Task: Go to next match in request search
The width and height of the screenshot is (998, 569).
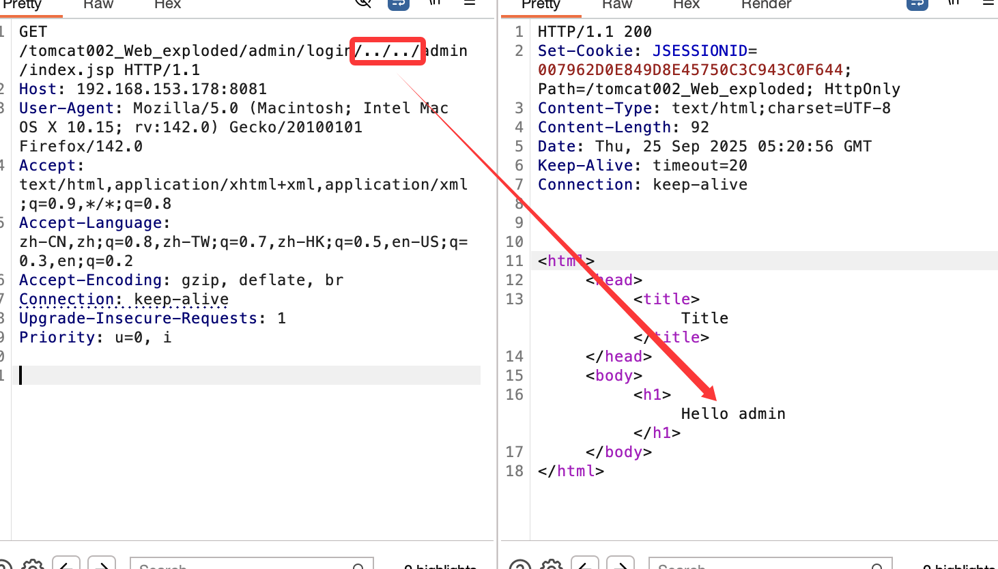Action: click(102, 565)
